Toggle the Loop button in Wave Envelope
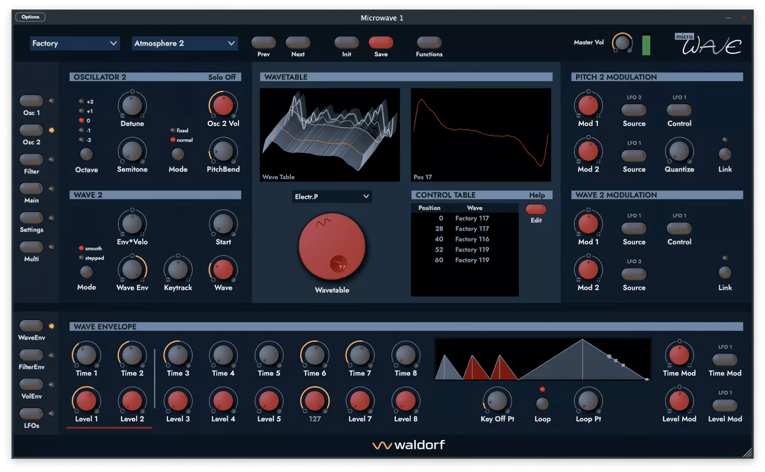 pos(542,403)
